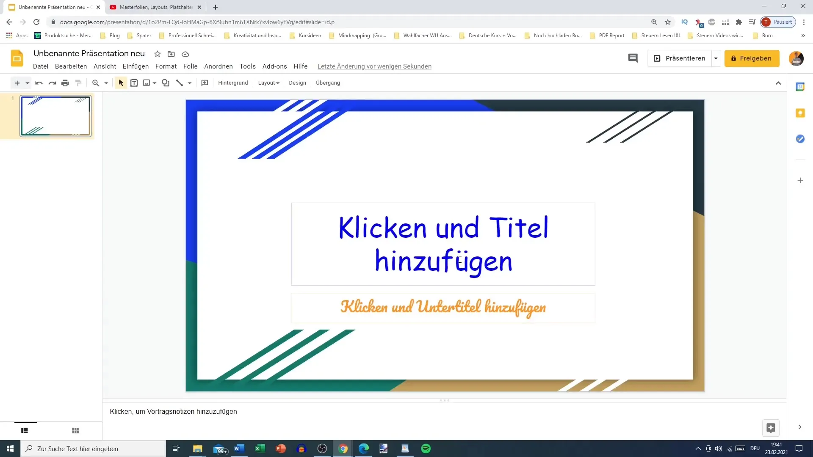Click the shape insert icon in toolbar

coord(166,83)
